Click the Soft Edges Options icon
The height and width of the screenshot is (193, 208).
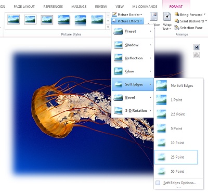158,183
